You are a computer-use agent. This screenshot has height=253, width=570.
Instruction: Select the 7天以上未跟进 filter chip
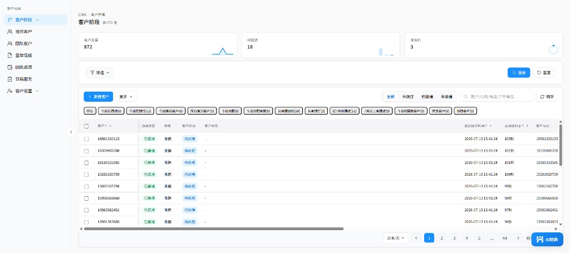(377, 111)
